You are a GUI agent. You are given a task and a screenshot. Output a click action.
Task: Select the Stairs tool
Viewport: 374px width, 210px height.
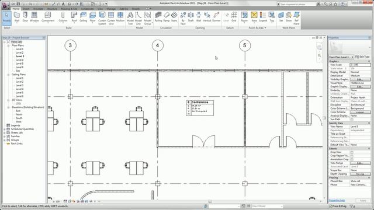coord(174,17)
